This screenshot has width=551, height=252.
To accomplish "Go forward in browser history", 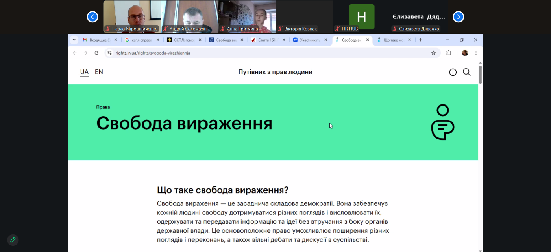I will tap(85, 53).
